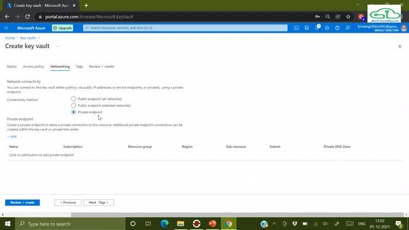Close the Create key vault blade
The image size is (409, 230).
(399, 47)
